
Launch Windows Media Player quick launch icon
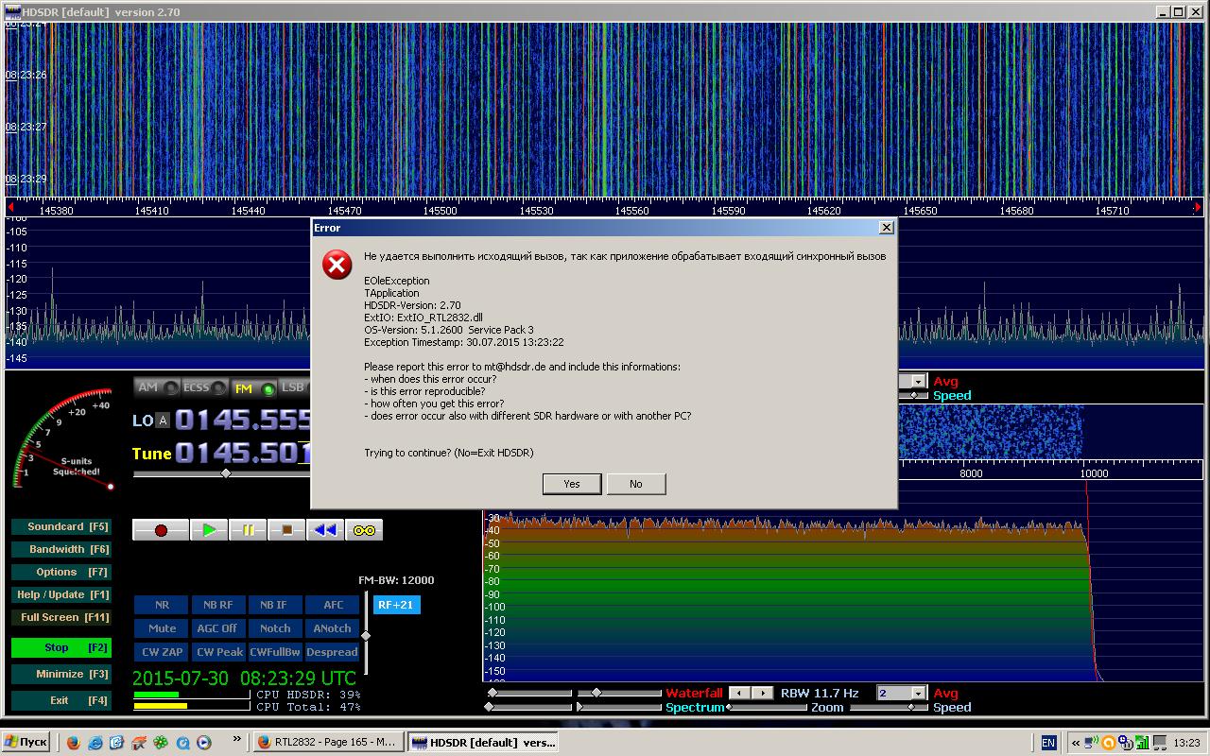[204, 743]
